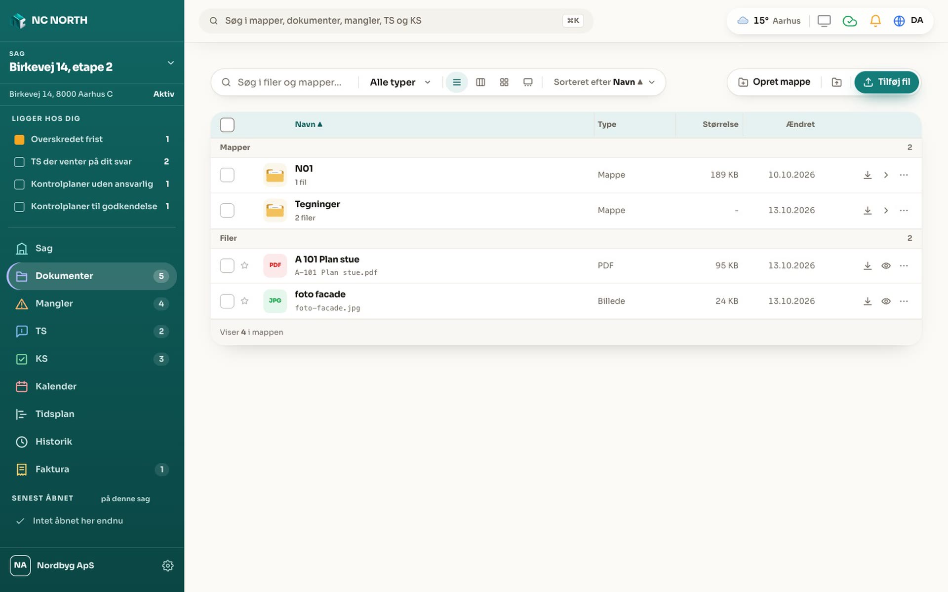Open the Alle typer dropdown

[x=400, y=82]
